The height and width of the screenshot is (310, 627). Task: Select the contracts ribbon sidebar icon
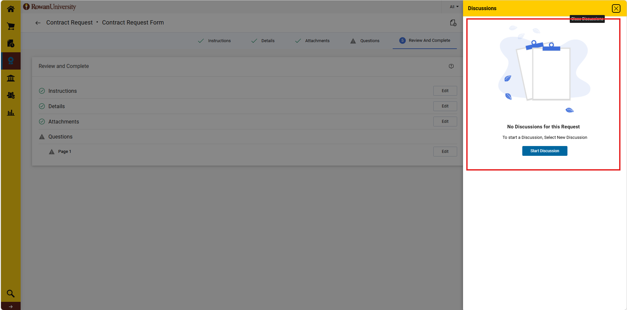tap(11, 61)
